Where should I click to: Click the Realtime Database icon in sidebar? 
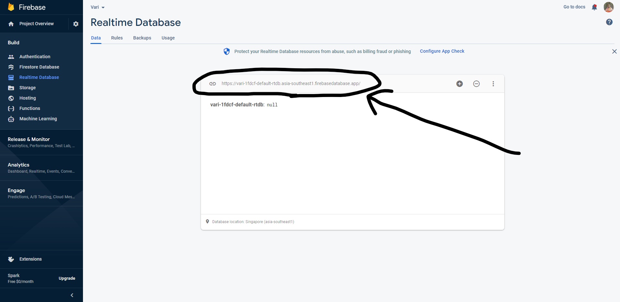pos(11,77)
